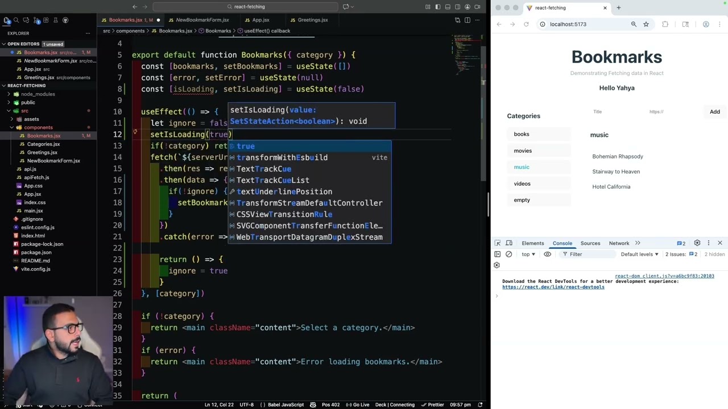The height and width of the screenshot is (409, 728).
Task: Collapse the REACT-FETCHING folder section
Action: (x=26, y=86)
